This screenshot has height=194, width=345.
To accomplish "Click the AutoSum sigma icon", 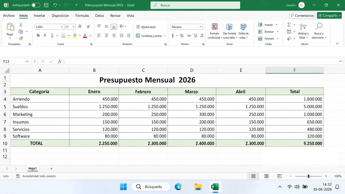I will 289,25.
